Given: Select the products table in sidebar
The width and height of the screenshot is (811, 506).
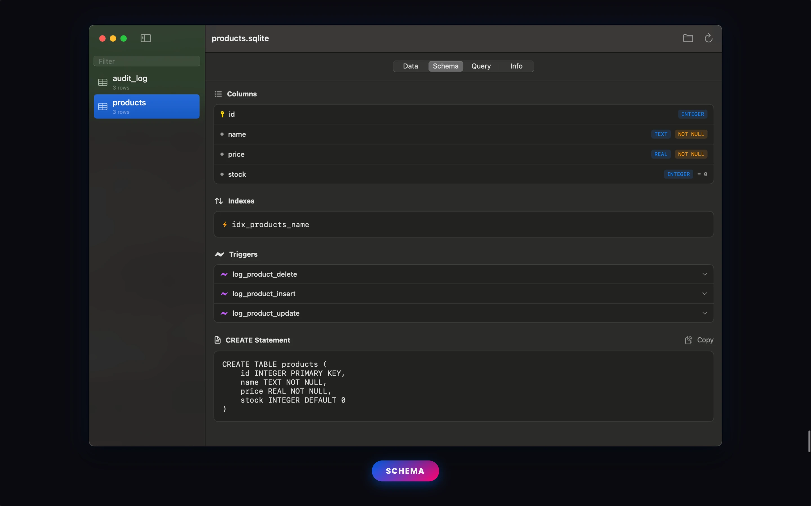Looking at the screenshot, I should [147, 107].
